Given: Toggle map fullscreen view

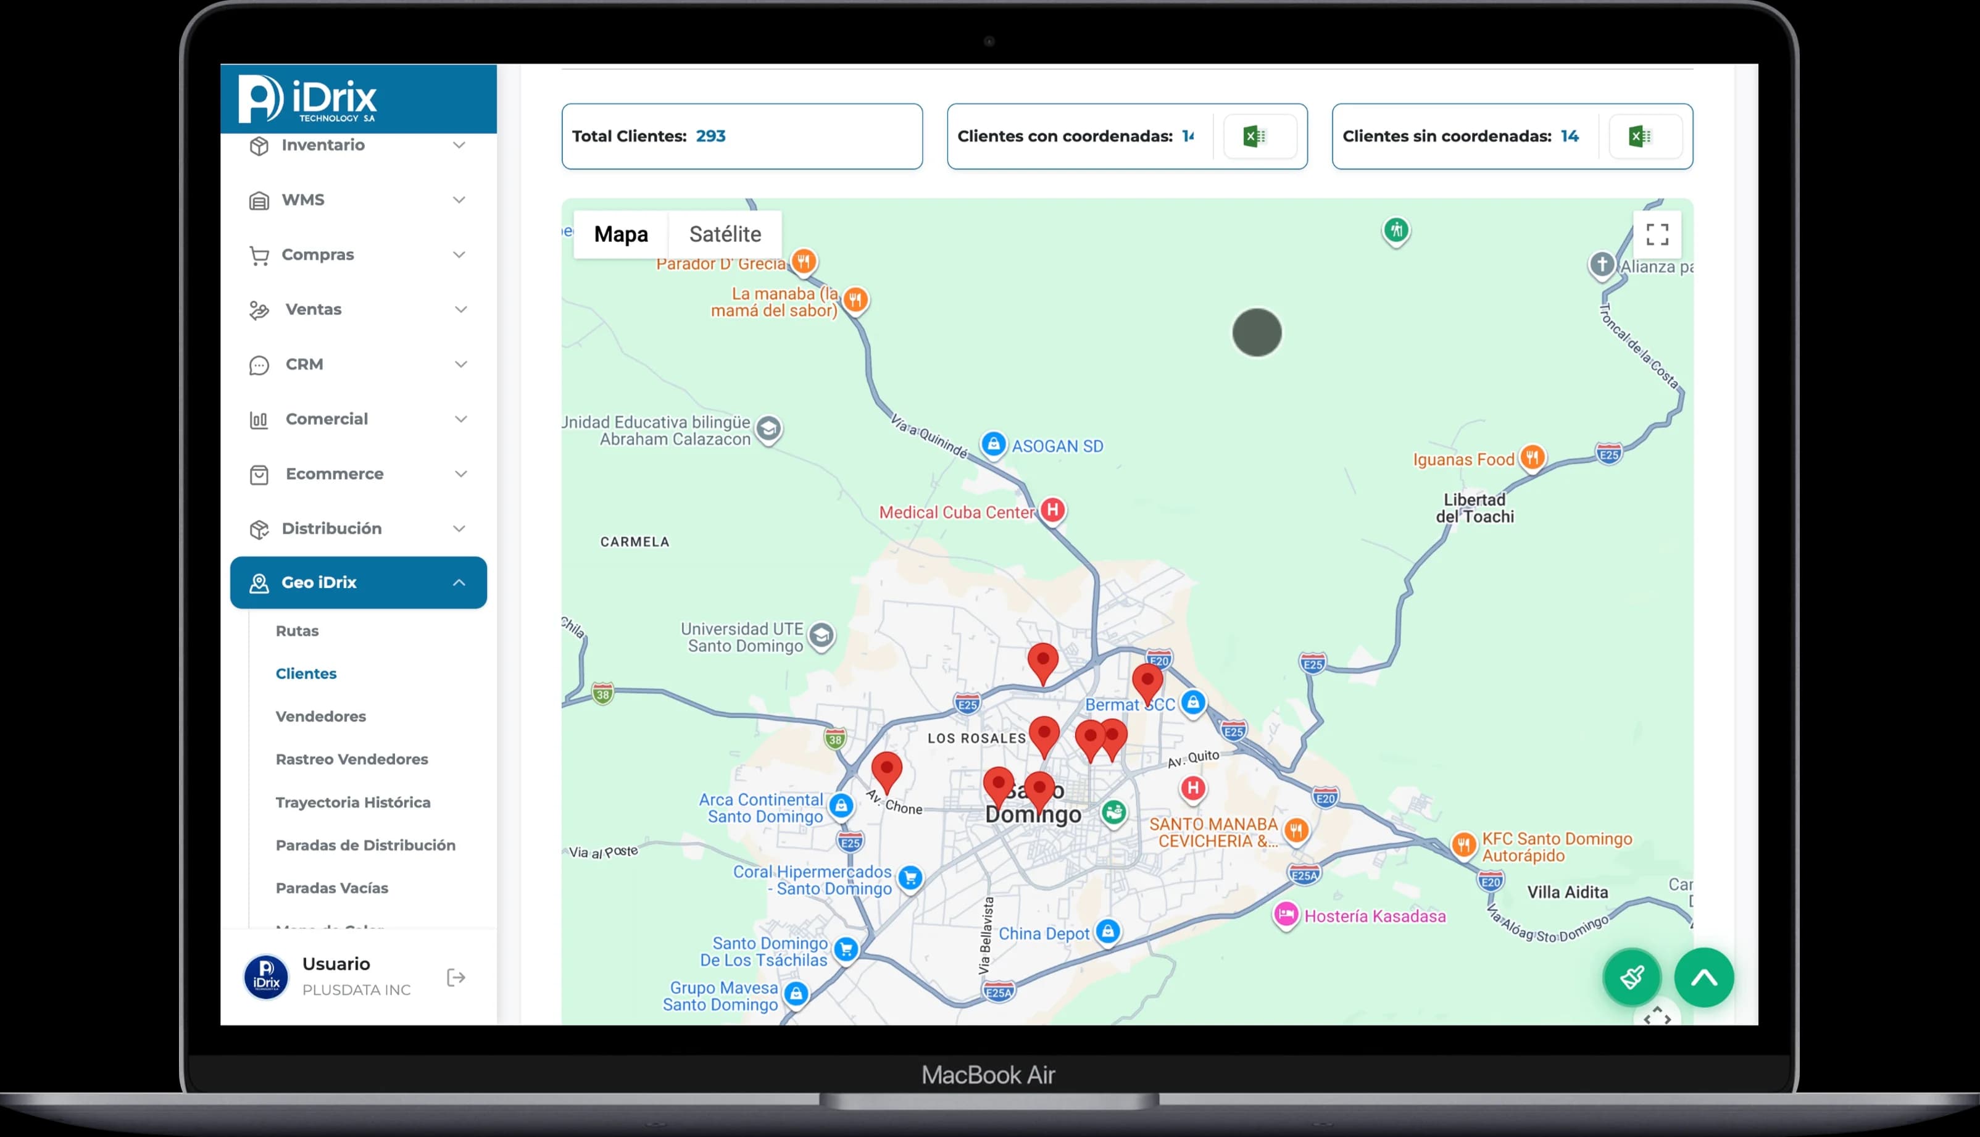Looking at the screenshot, I should point(1657,235).
